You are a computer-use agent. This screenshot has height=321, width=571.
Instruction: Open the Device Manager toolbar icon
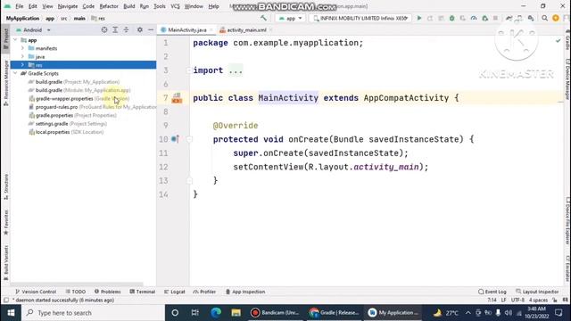(x=519, y=18)
